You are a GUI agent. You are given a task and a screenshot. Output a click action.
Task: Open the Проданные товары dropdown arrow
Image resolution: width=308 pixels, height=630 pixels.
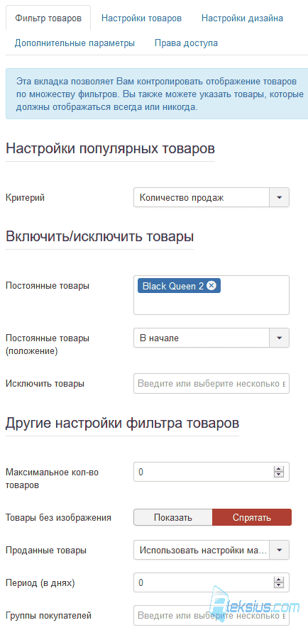pyautogui.click(x=280, y=550)
